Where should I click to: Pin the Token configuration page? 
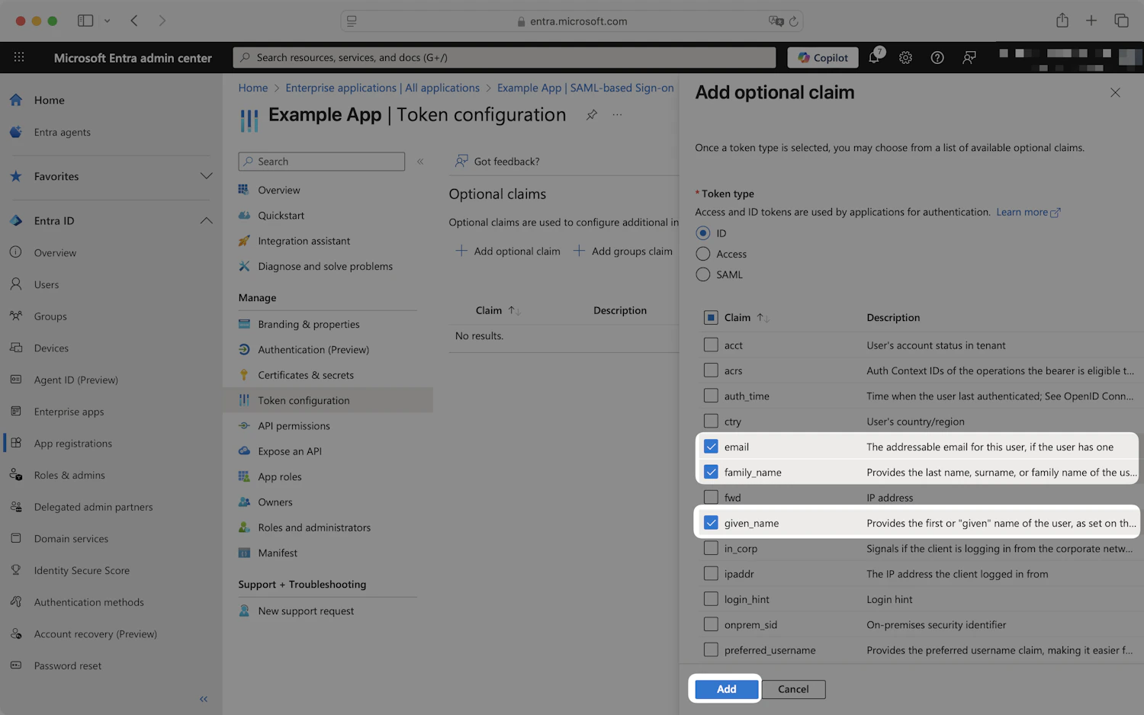pos(591,115)
